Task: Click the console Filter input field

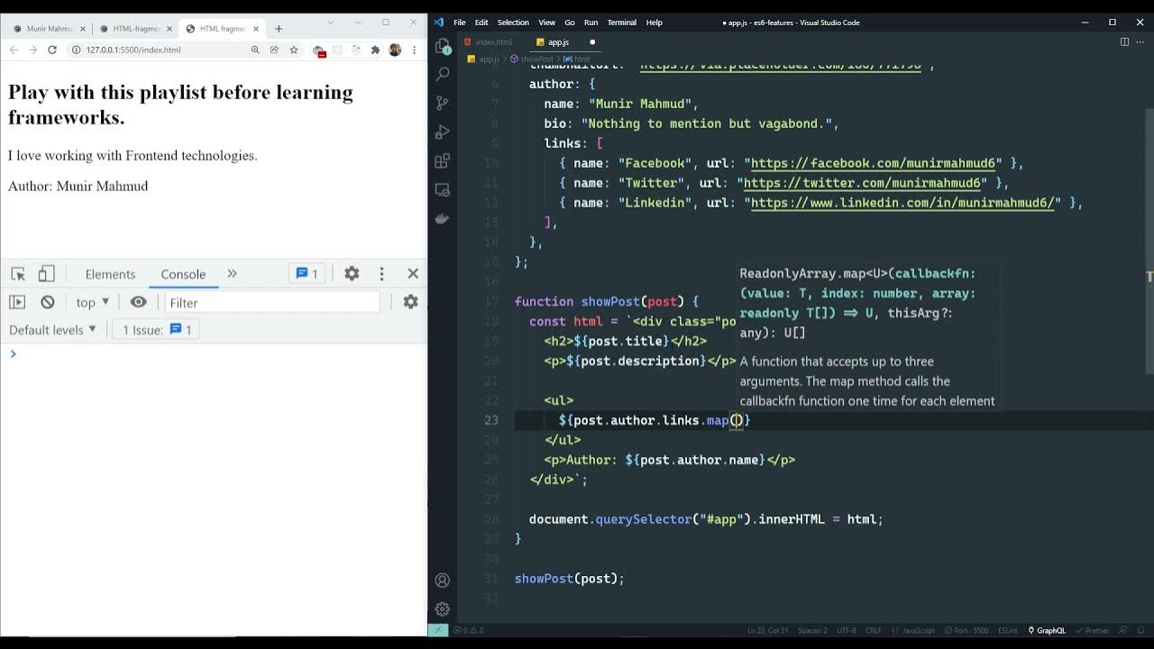Action: [x=272, y=303]
